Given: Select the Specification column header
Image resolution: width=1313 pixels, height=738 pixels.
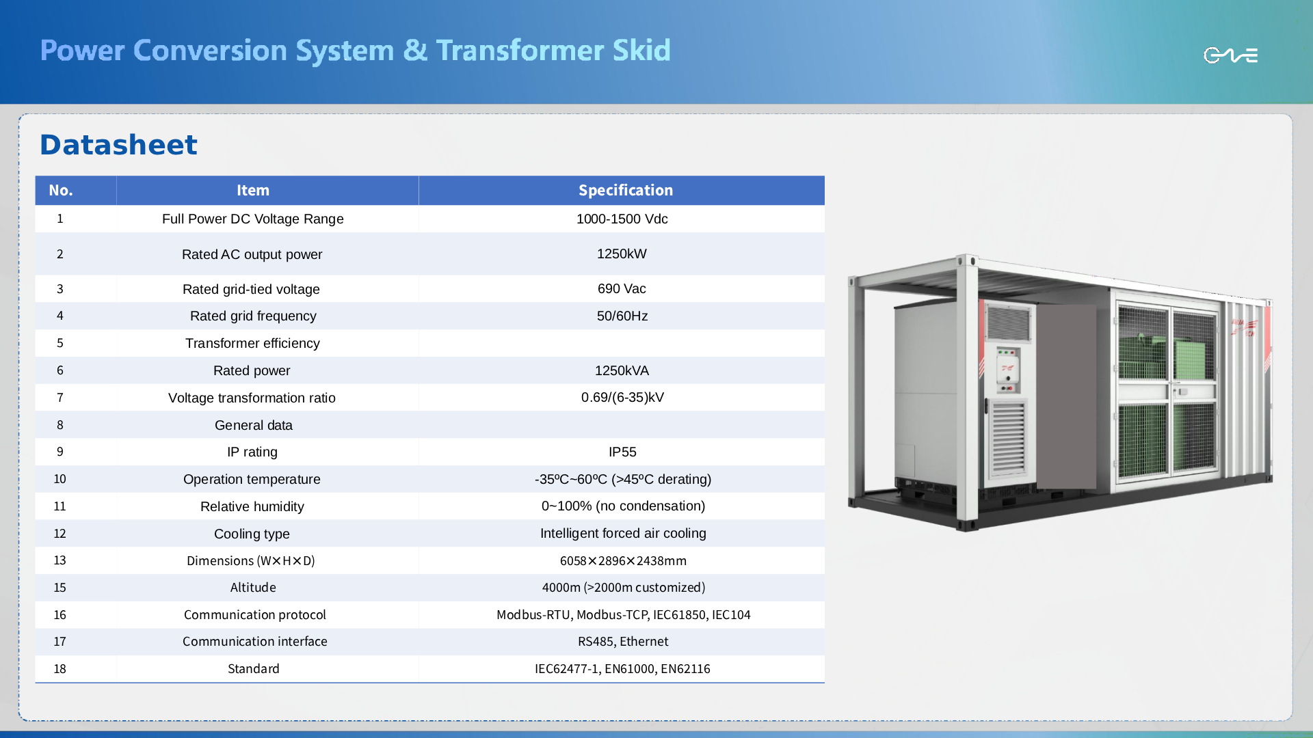Looking at the screenshot, I should pyautogui.click(x=625, y=191).
